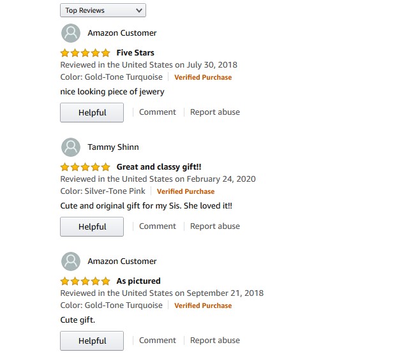This screenshot has width=404, height=359.
Task: Open the 'Great and classy gift!!' review title
Action: (159, 167)
